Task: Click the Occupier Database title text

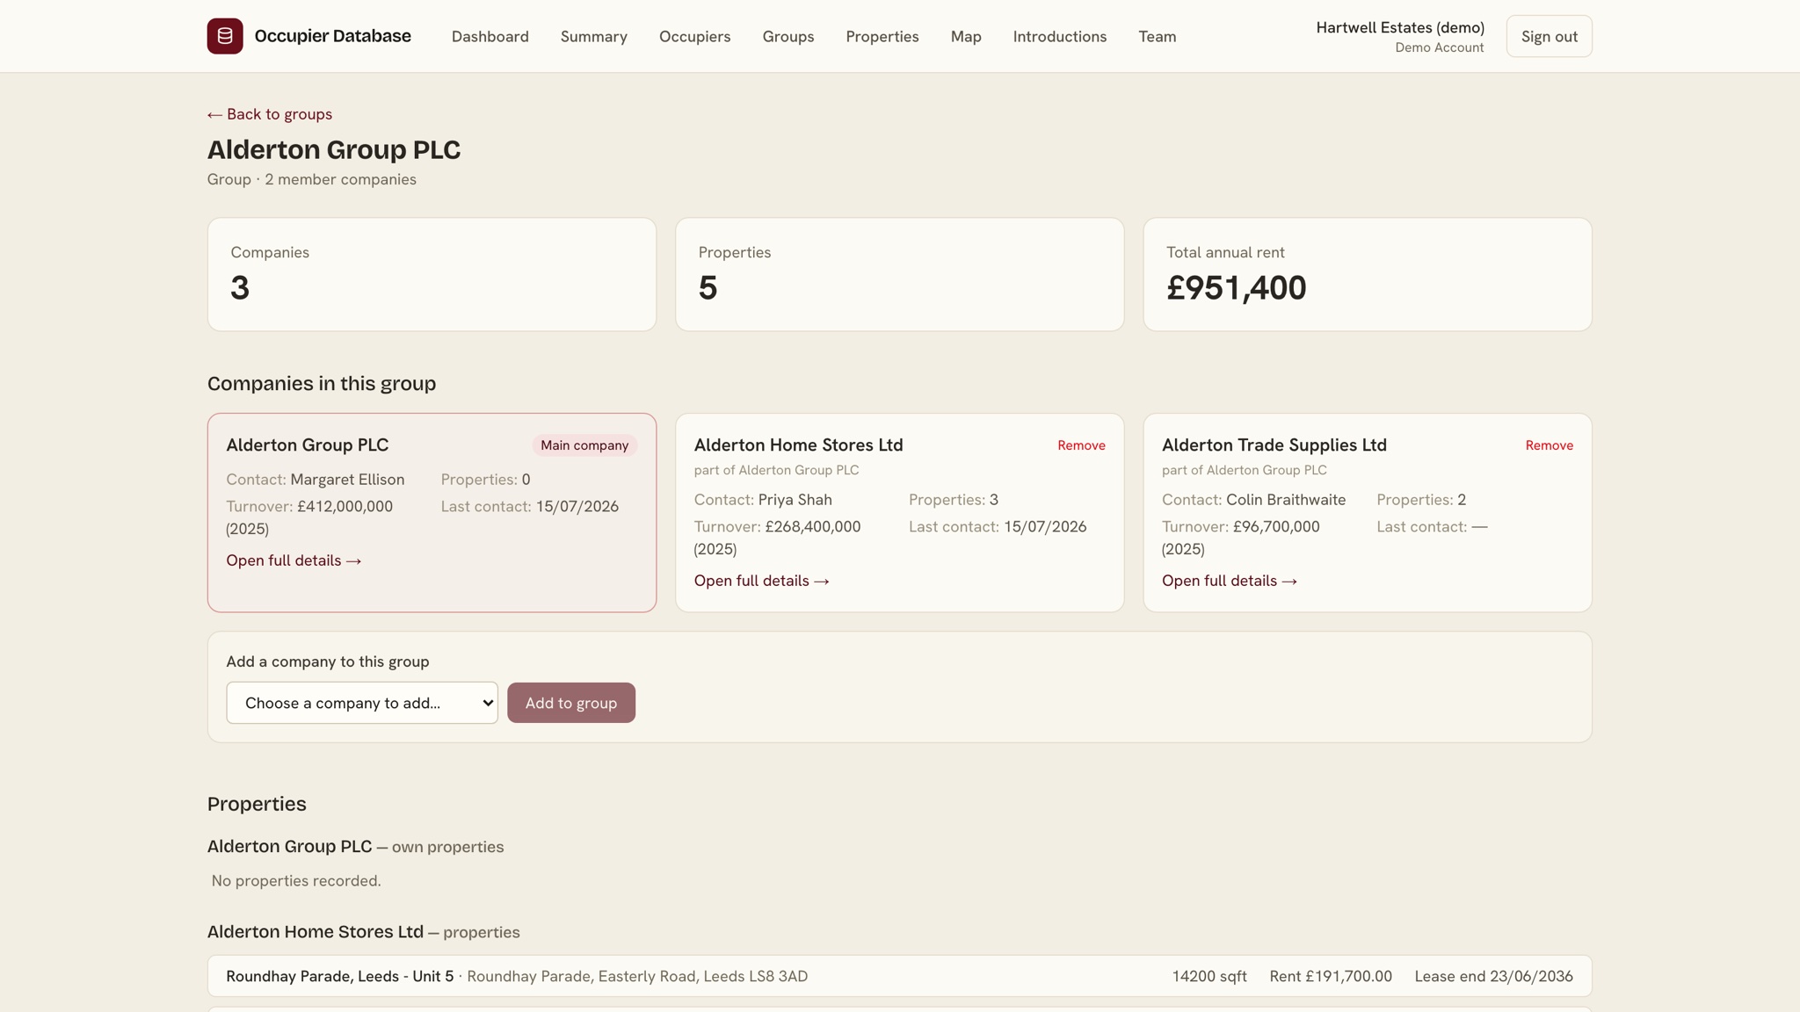Action: coord(333,36)
